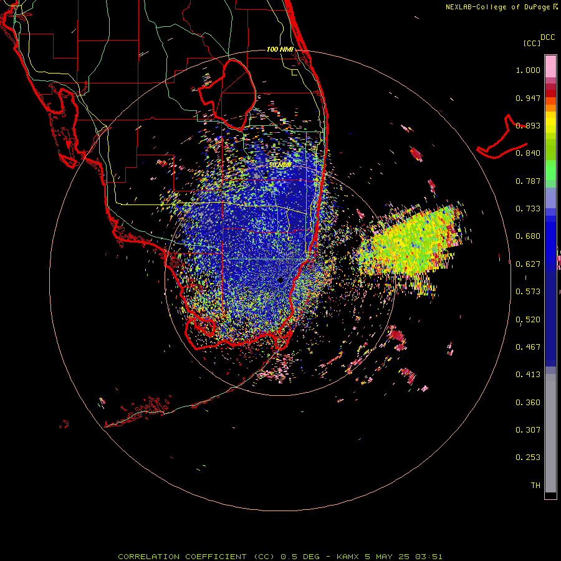Click the 03:51 timestamp in caption
Screen dimensions: 561x561
[x=429, y=557]
